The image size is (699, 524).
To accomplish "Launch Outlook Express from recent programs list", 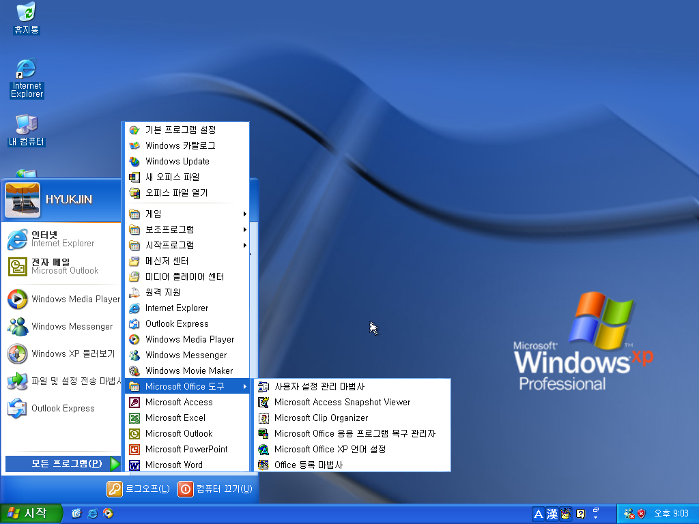I will point(62,408).
